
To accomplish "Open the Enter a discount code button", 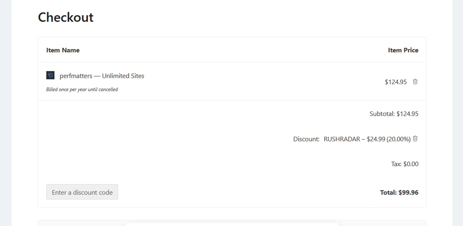I will [x=82, y=192].
